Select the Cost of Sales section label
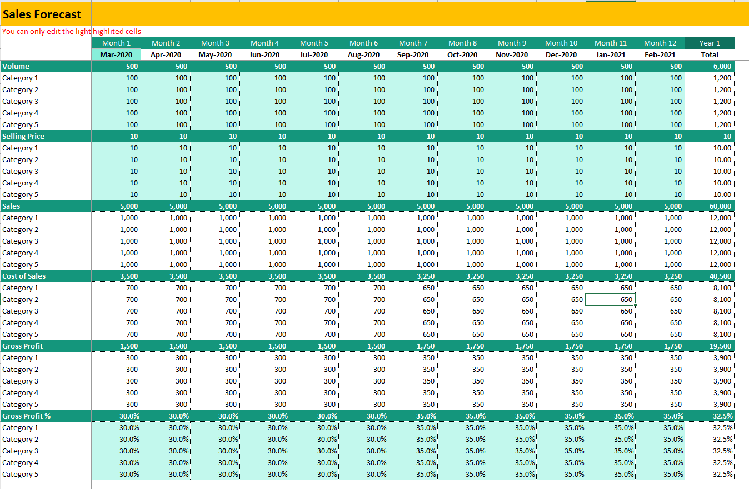Screen dimensions: 749x489 tap(46, 276)
